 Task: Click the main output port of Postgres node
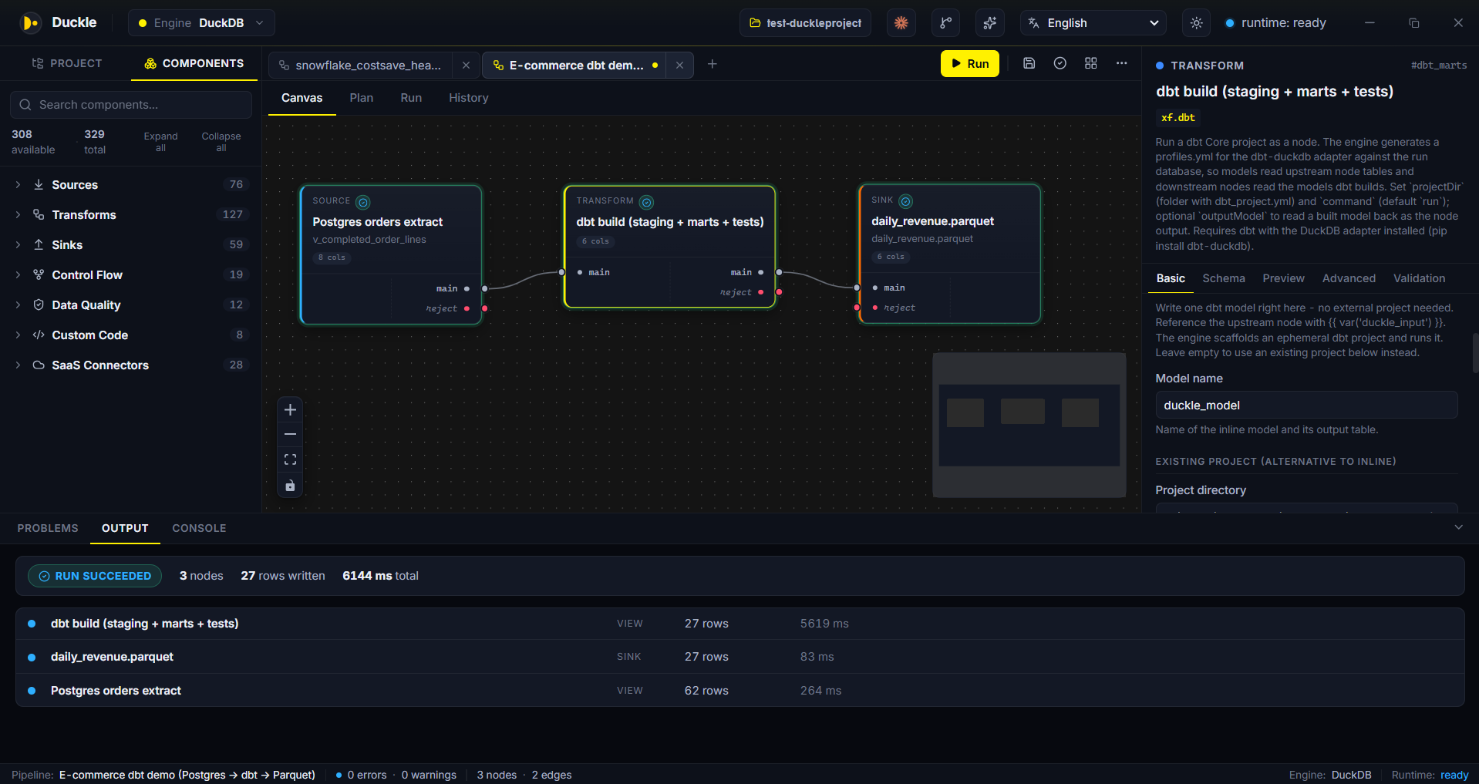pos(484,288)
